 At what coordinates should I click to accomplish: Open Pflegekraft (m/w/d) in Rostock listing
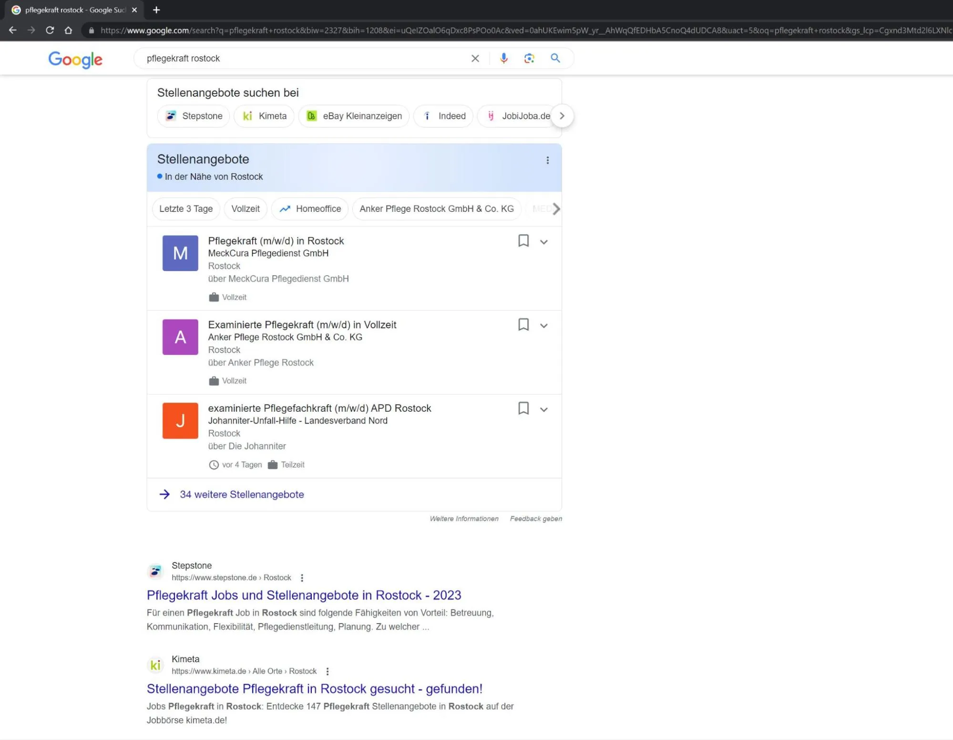276,240
